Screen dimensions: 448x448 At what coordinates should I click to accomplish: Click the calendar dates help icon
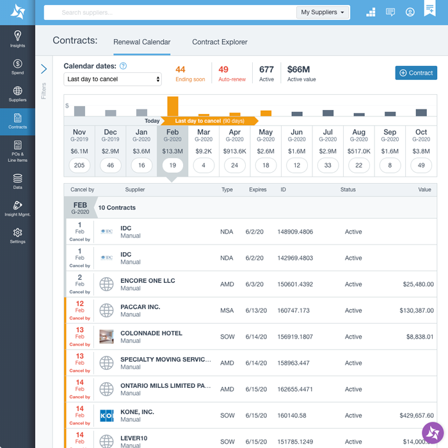pyautogui.click(x=123, y=66)
